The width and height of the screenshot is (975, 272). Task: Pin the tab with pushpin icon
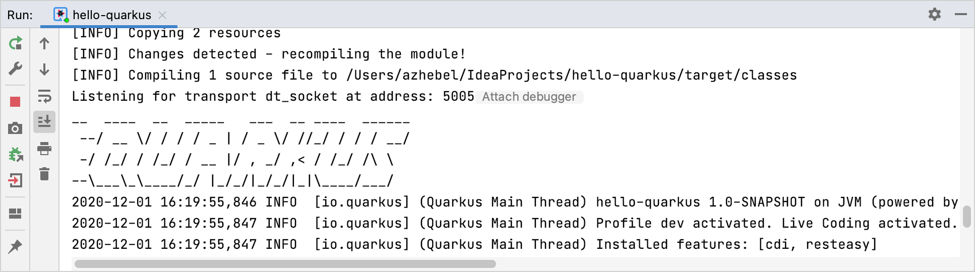pos(15,246)
